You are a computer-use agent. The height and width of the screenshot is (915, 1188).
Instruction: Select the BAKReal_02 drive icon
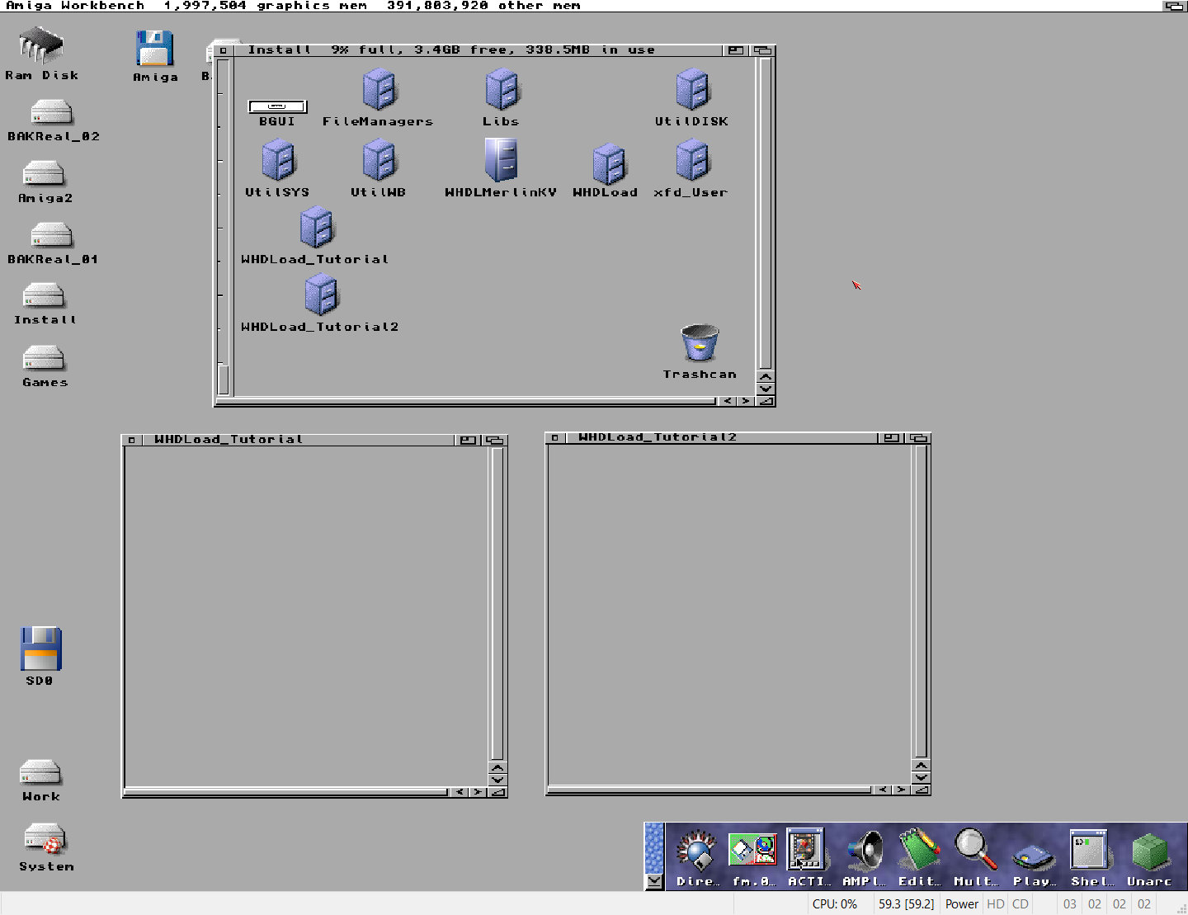tap(51, 112)
